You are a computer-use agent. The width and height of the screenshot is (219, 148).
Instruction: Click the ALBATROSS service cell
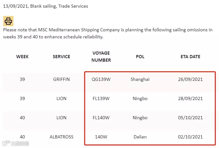tap(61, 137)
